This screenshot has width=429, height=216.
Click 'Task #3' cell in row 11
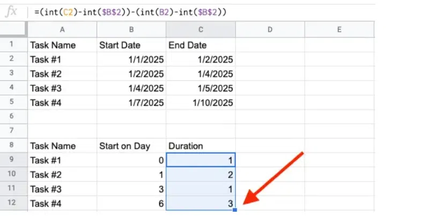pos(62,189)
